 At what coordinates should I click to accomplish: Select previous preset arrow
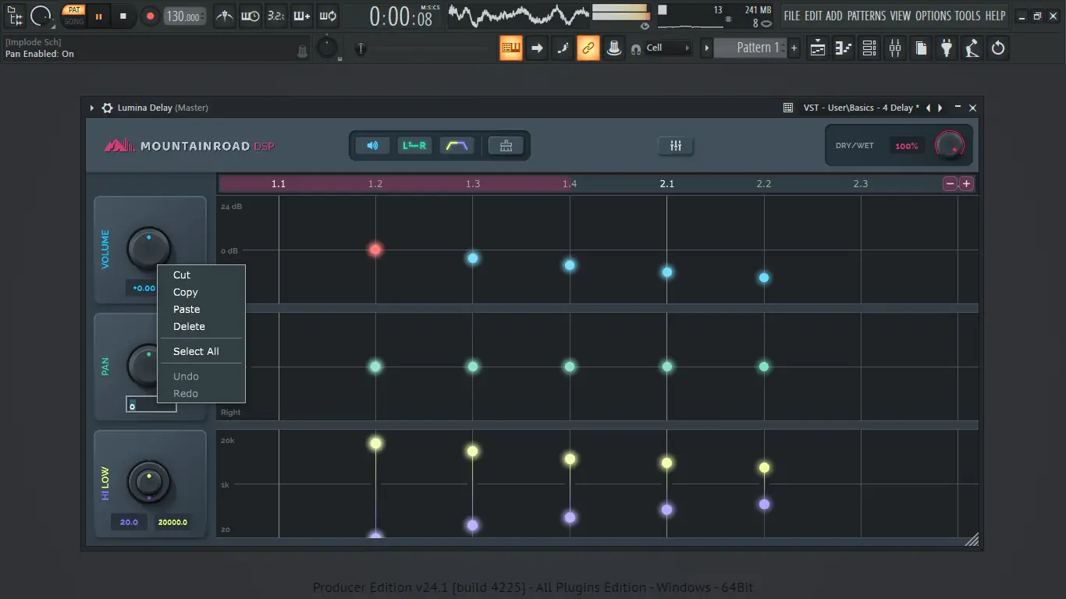click(929, 108)
